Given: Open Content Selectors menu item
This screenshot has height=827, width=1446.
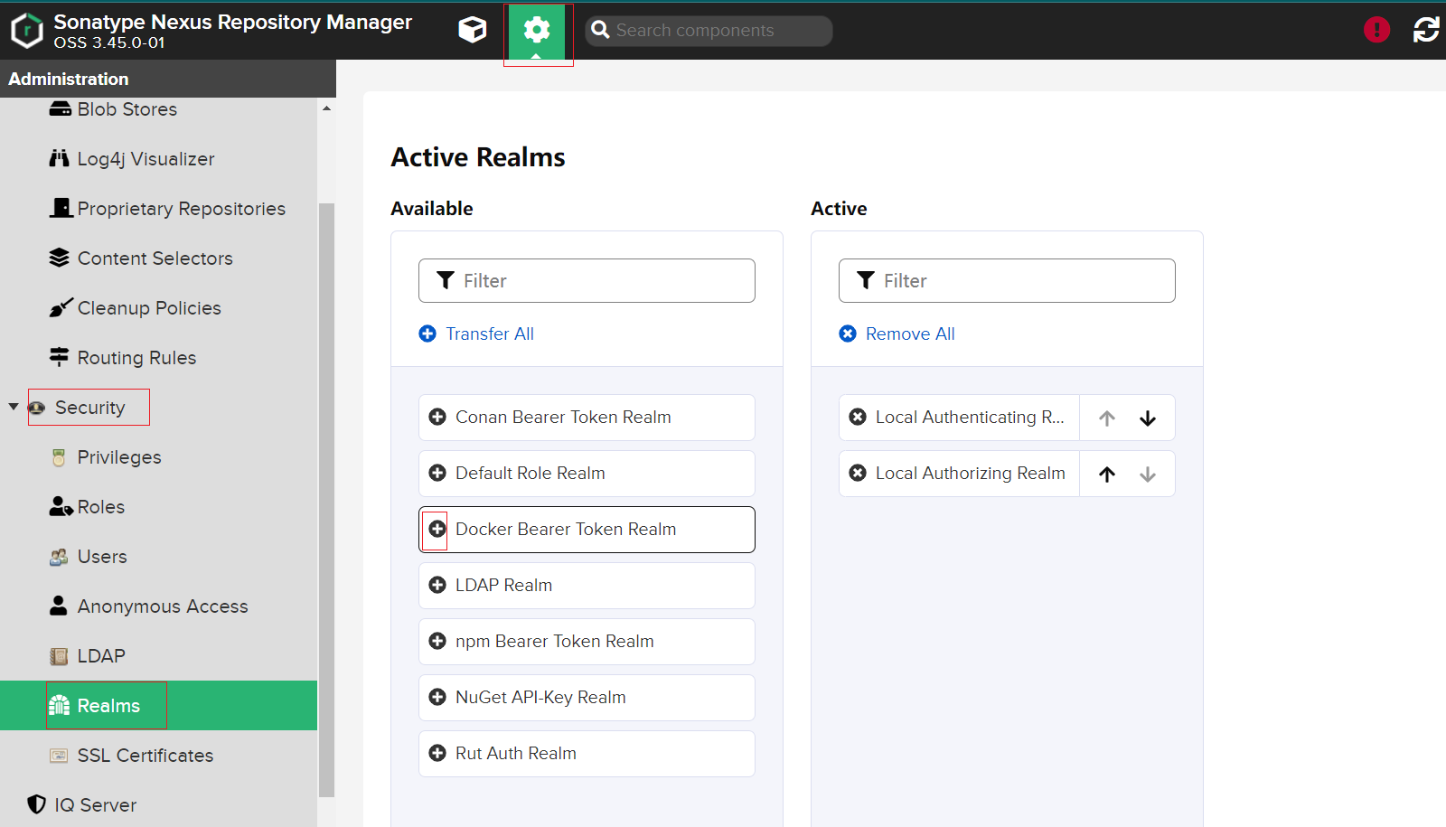Looking at the screenshot, I should pyautogui.click(x=141, y=258).
